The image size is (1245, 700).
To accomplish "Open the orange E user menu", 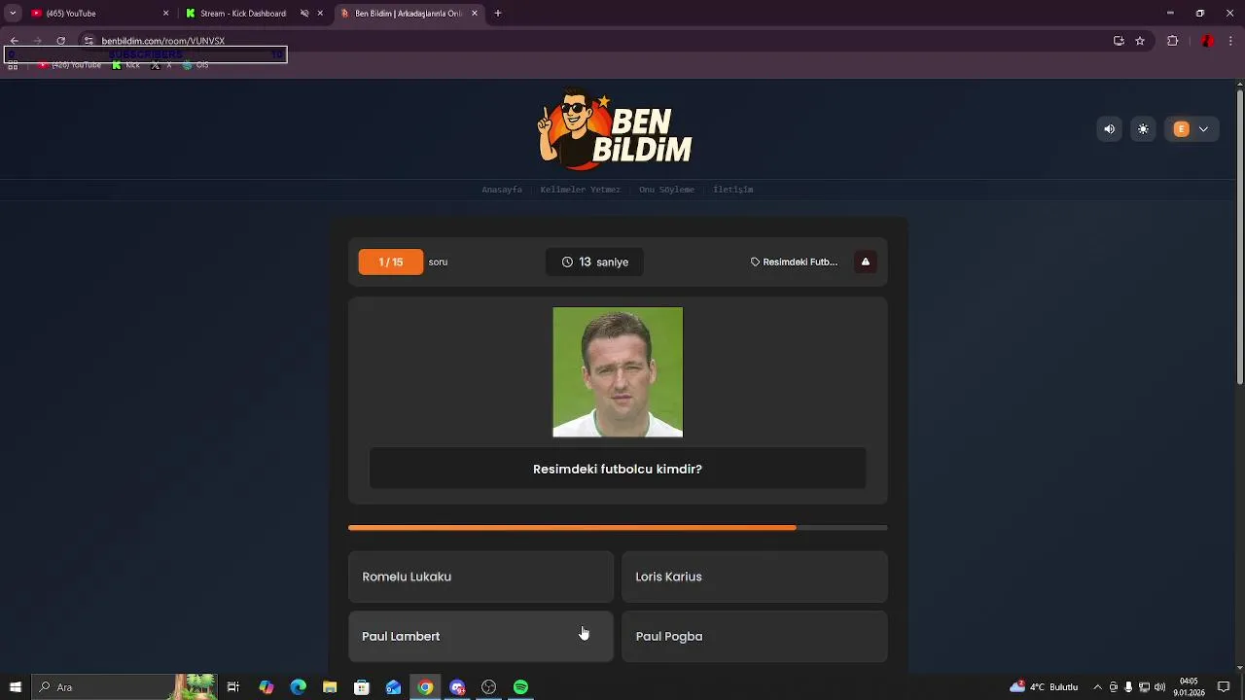I will 1192,129.
